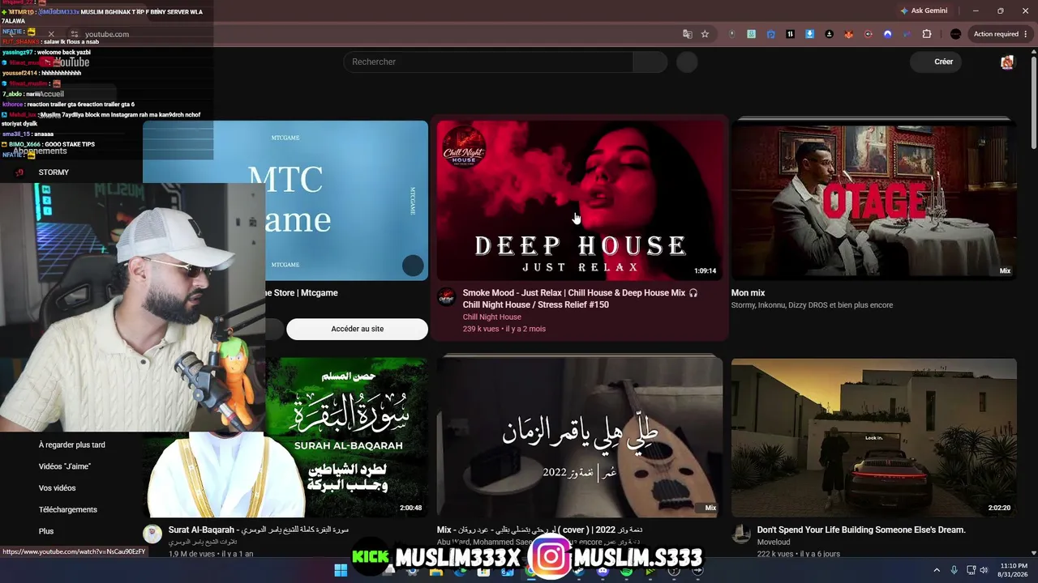The image size is (1038, 583).
Task: Show hidden system tray icons
Action: (937, 571)
